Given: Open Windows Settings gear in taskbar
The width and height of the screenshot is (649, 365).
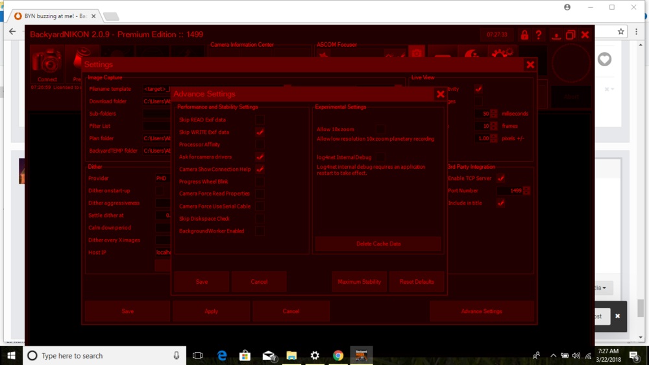Looking at the screenshot, I should click(x=315, y=355).
